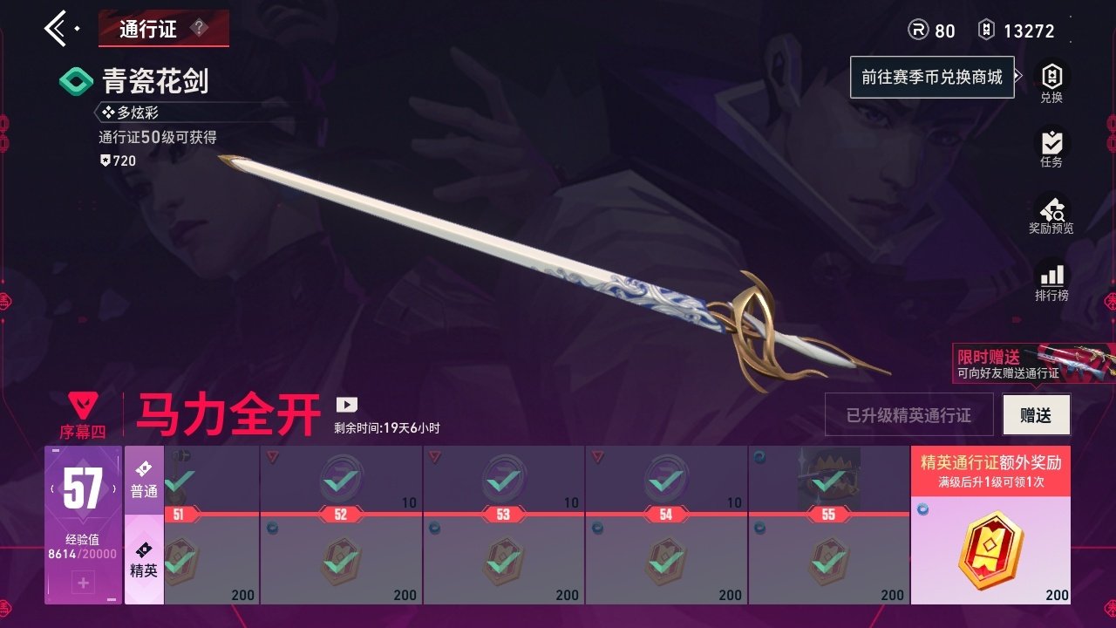
Task: Select the 普通 normal pass row
Action: [144, 480]
